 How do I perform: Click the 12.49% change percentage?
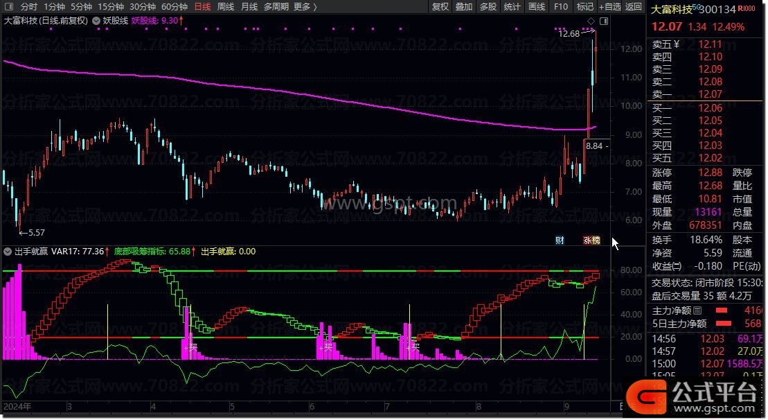[729, 27]
